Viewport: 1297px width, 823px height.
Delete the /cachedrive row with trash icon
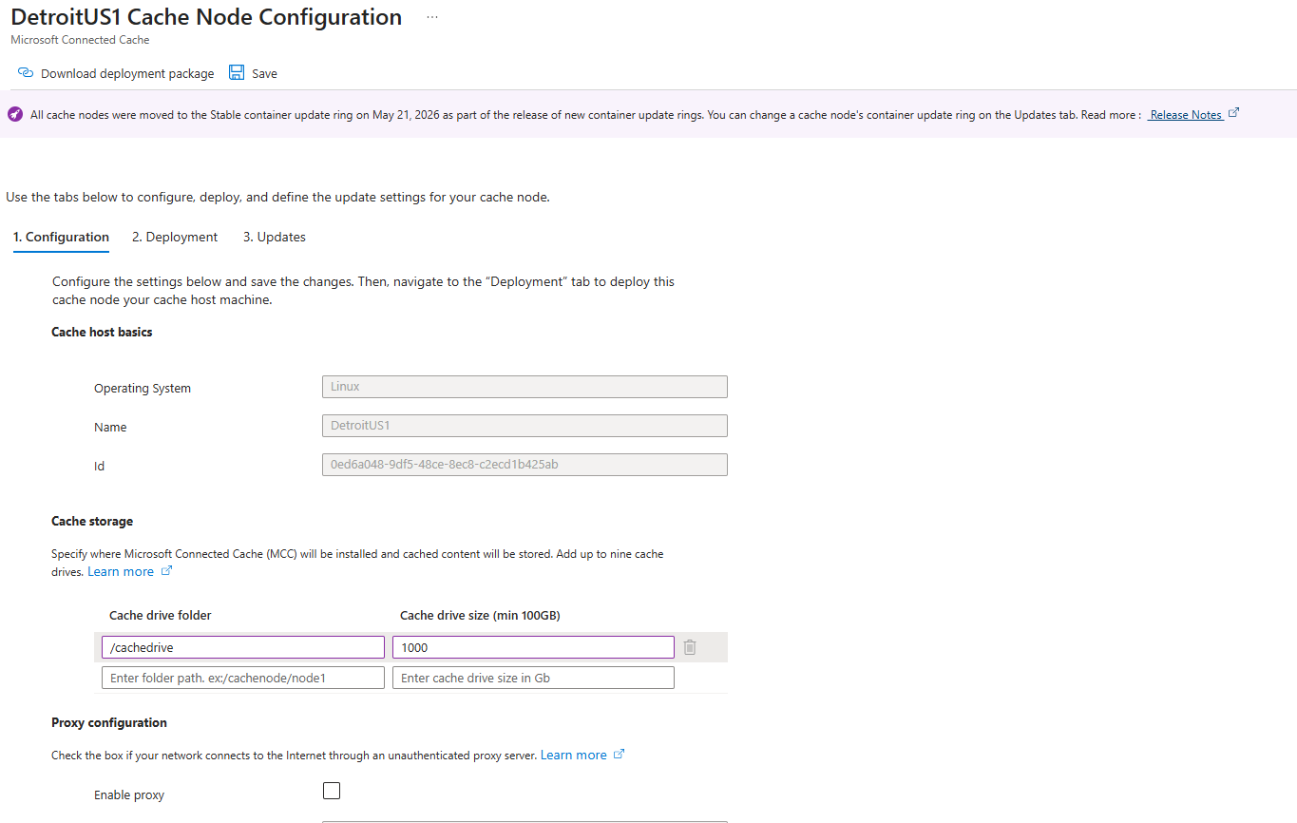point(690,647)
